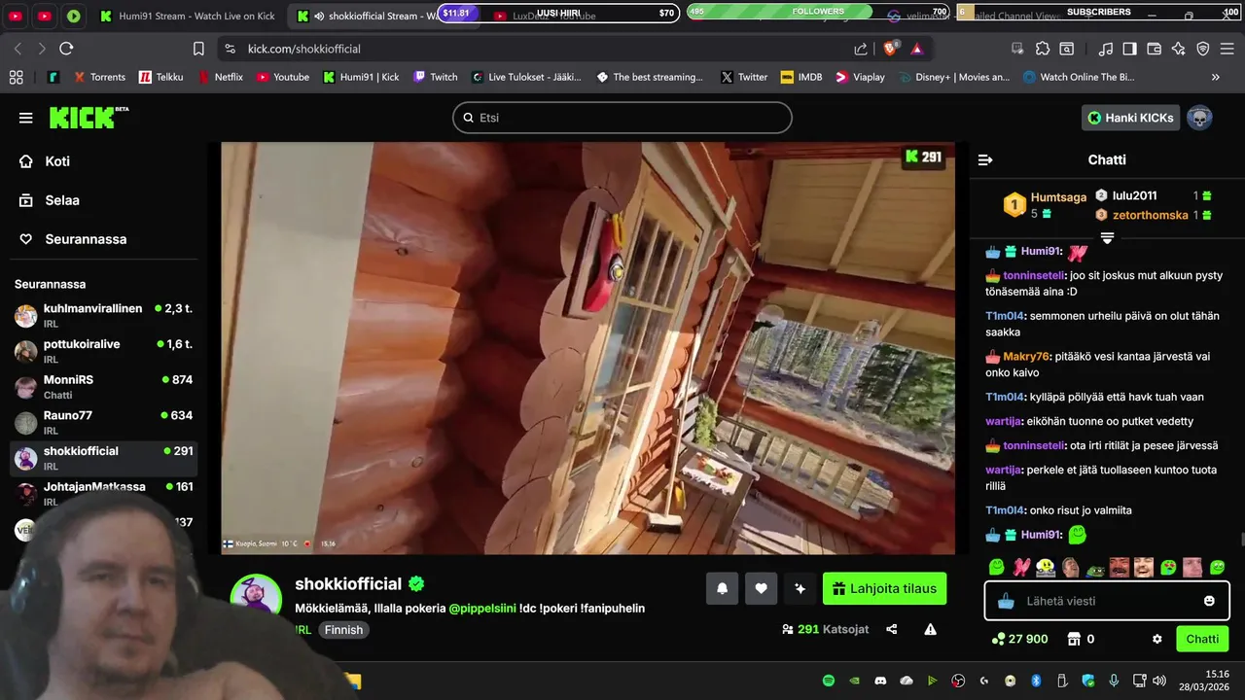Open the Netflix bookmark

click(220, 77)
